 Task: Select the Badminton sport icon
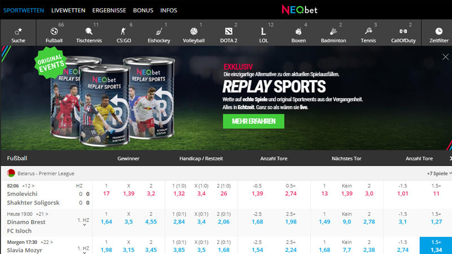click(333, 33)
